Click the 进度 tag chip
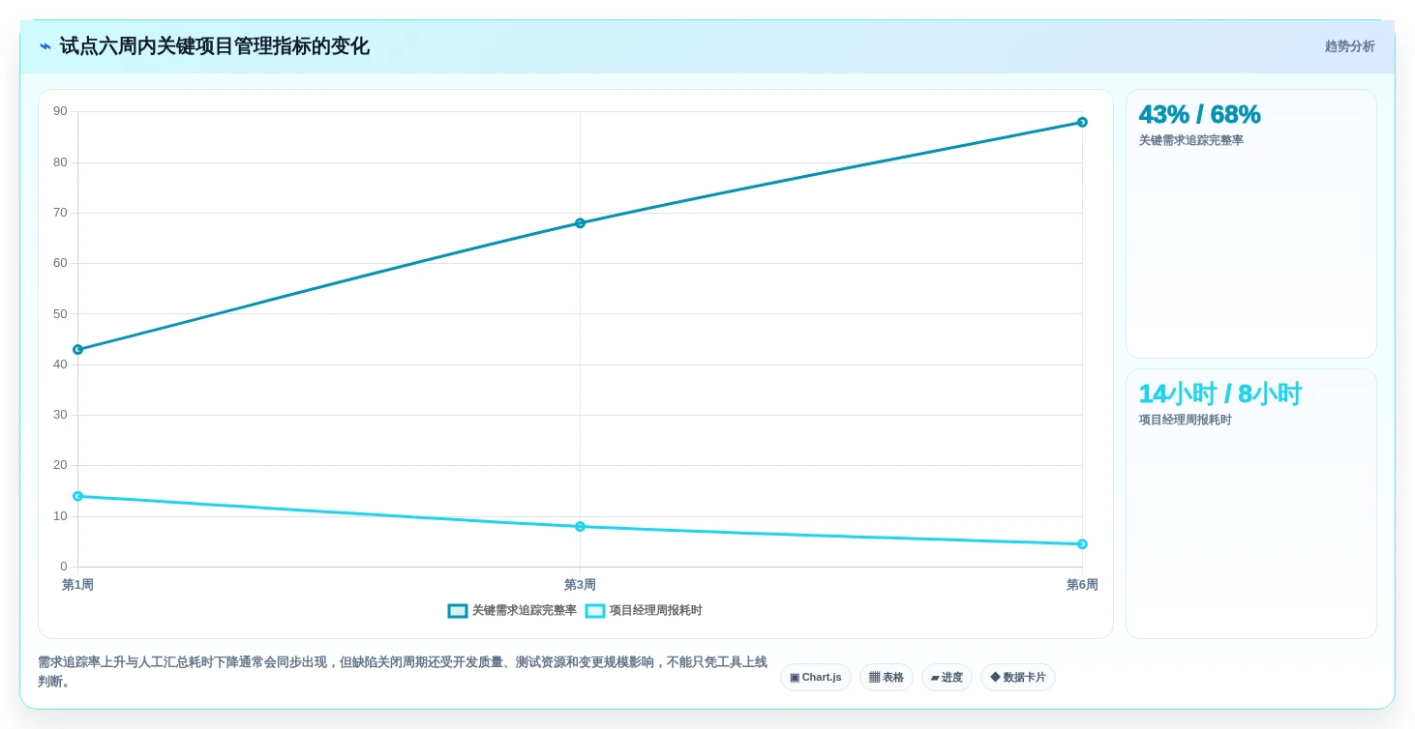1415x729 pixels. coord(947,678)
